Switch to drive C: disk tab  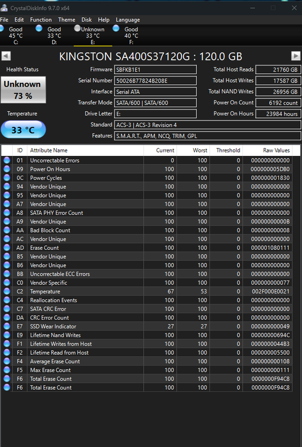click(16, 35)
